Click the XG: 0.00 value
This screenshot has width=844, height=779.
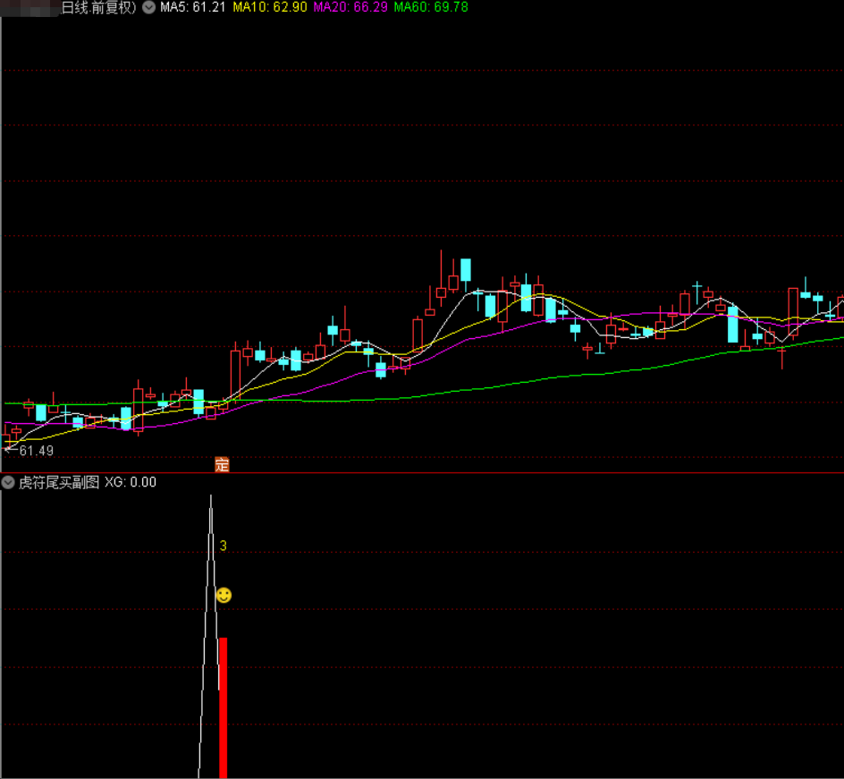pyautogui.click(x=131, y=482)
